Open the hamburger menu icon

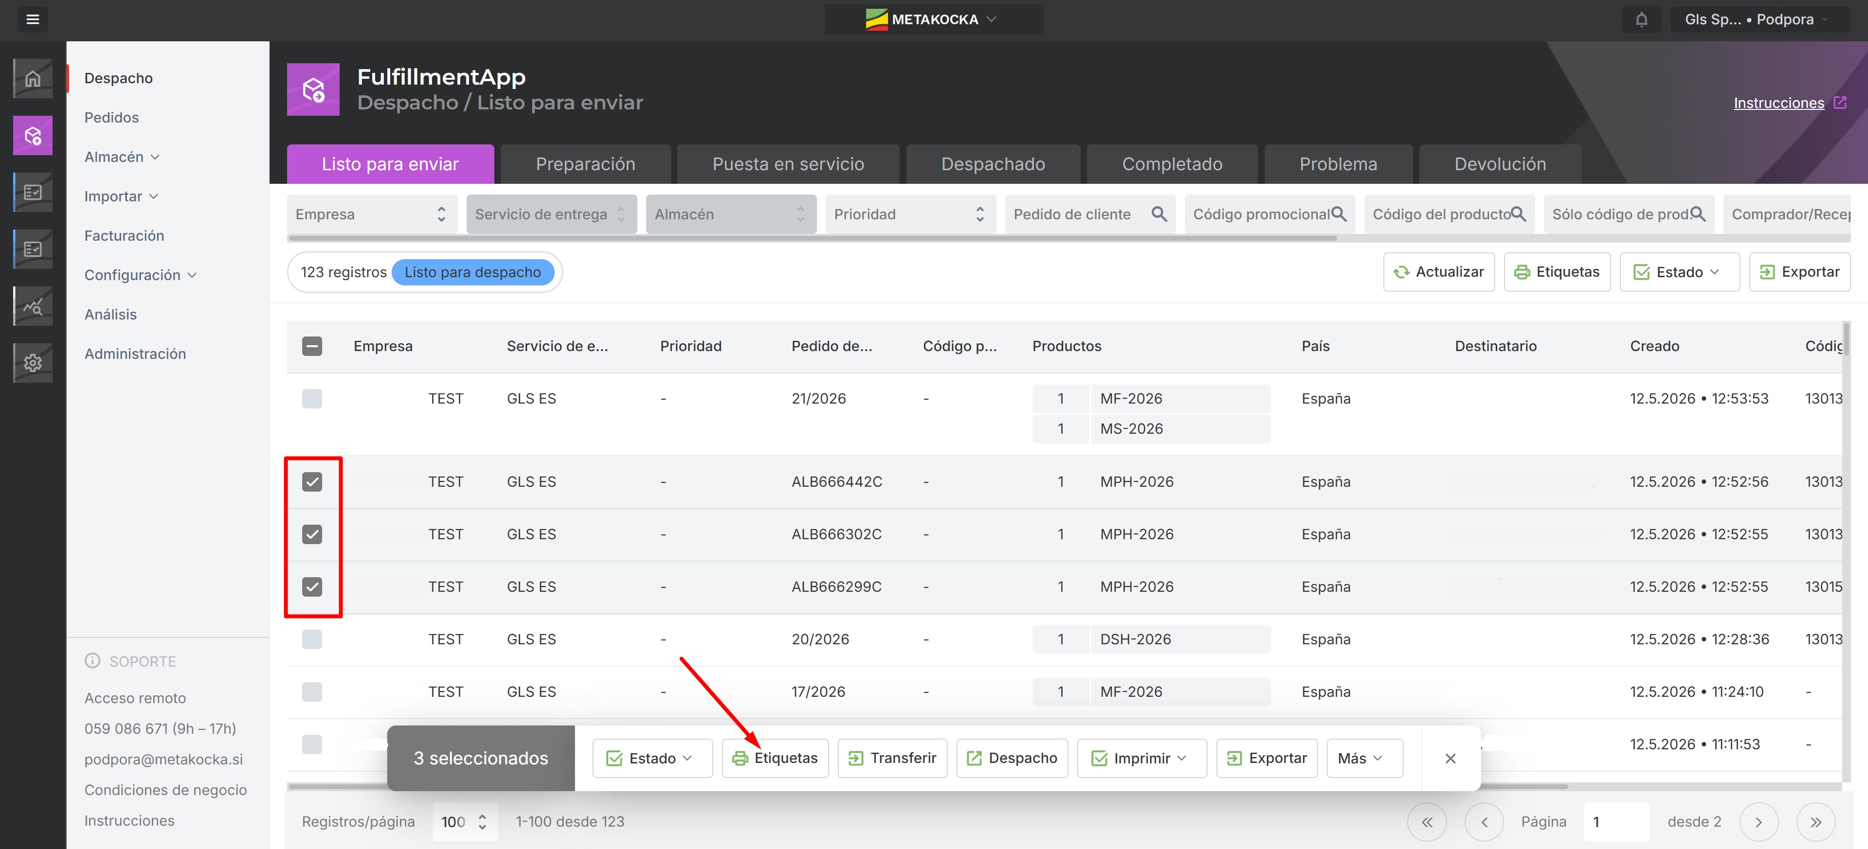click(33, 19)
